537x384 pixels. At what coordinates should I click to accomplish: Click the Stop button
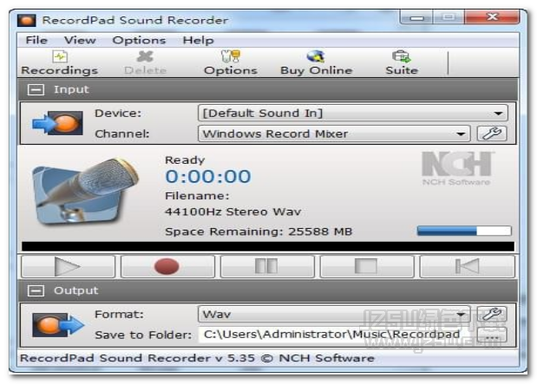click(367, 266)
